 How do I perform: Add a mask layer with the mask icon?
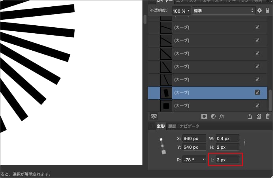tap(204, 116)
